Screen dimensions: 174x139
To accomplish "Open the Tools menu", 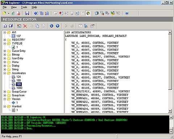I will coord(24,7).
